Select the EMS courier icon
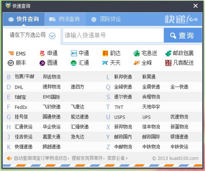205x171 pixels. point(11,53)
